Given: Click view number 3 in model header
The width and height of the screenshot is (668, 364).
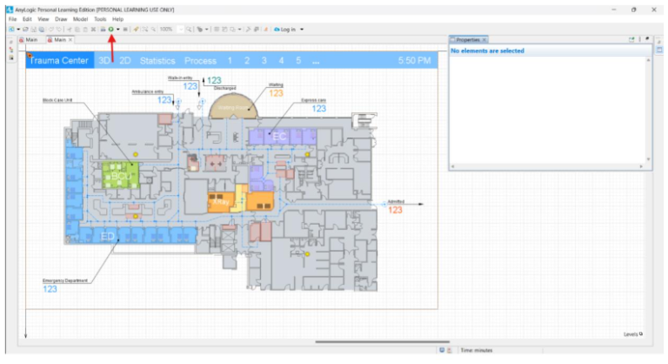Looking at the screenshot, I should (264, 61).
